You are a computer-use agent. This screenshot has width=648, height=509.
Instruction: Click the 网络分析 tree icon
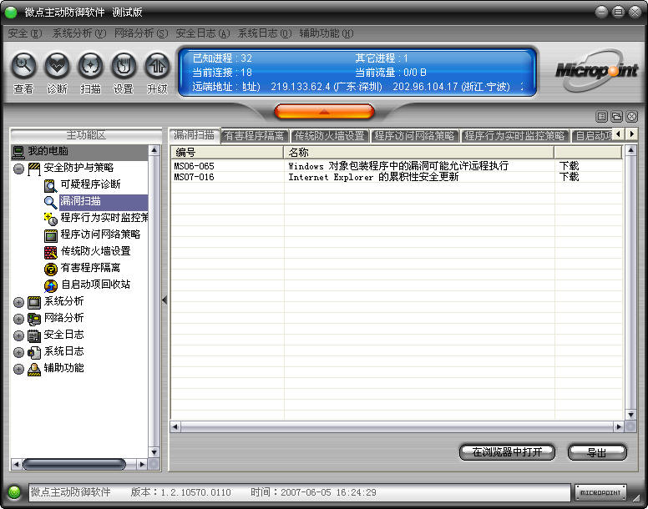coord(34,319)
